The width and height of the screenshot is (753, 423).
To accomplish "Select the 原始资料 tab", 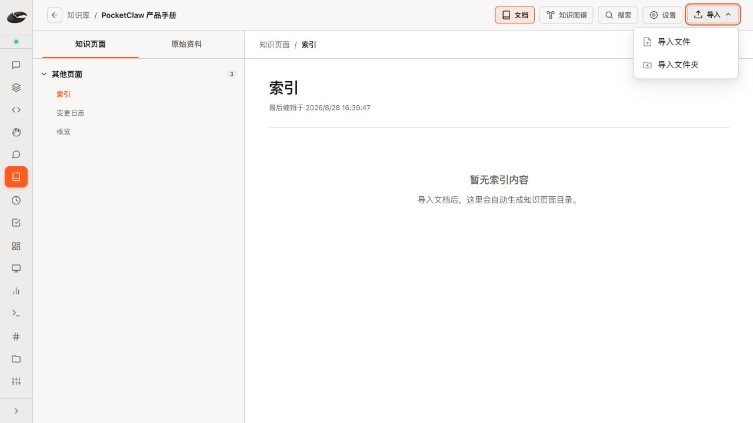I will coord(186,44).
